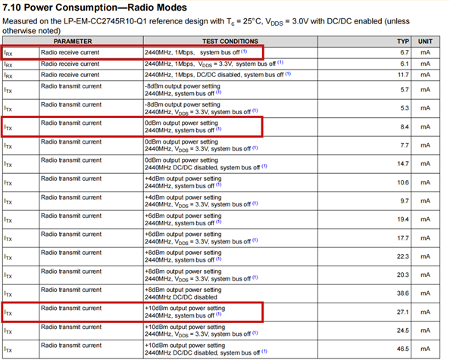Viewport: 450px width, 363px height.
Task: Click the typical value 7.7
Action: coord(405,145)
